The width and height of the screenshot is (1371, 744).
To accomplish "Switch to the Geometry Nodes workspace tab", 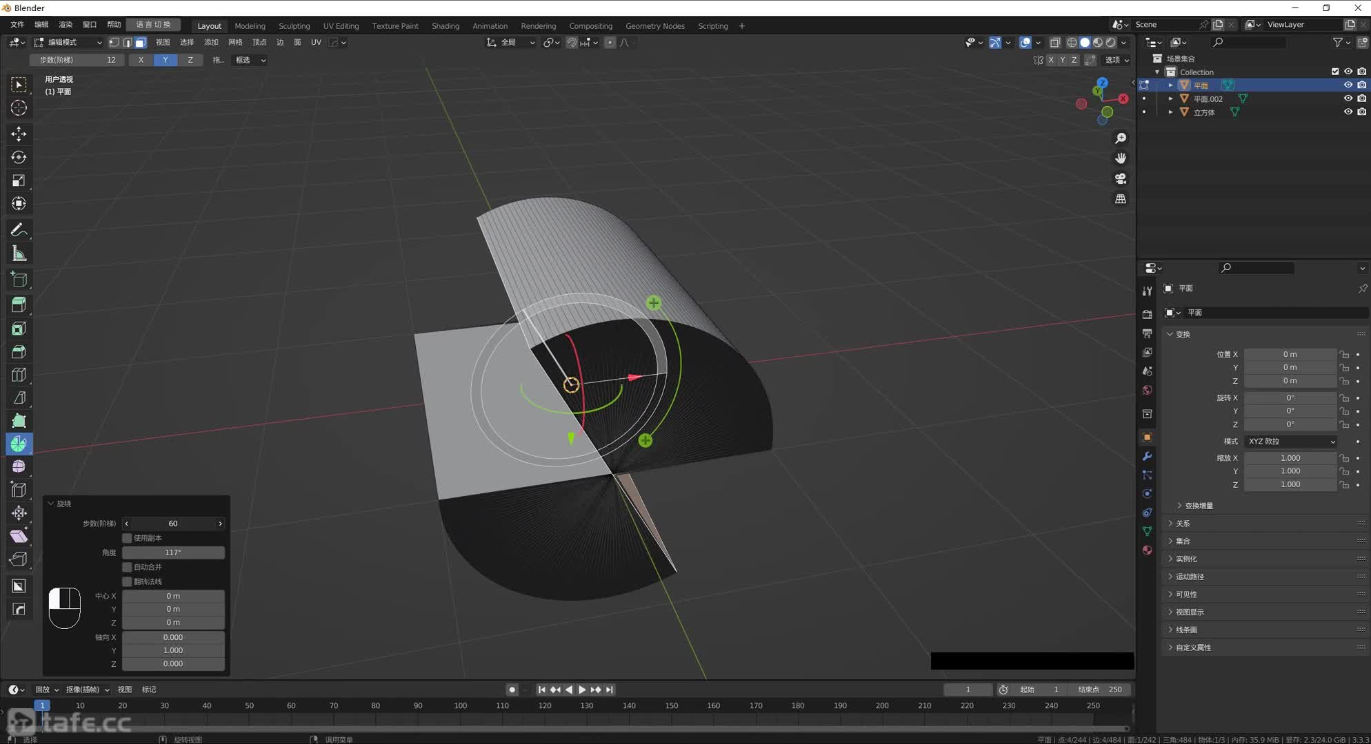I will coord(654,26).
